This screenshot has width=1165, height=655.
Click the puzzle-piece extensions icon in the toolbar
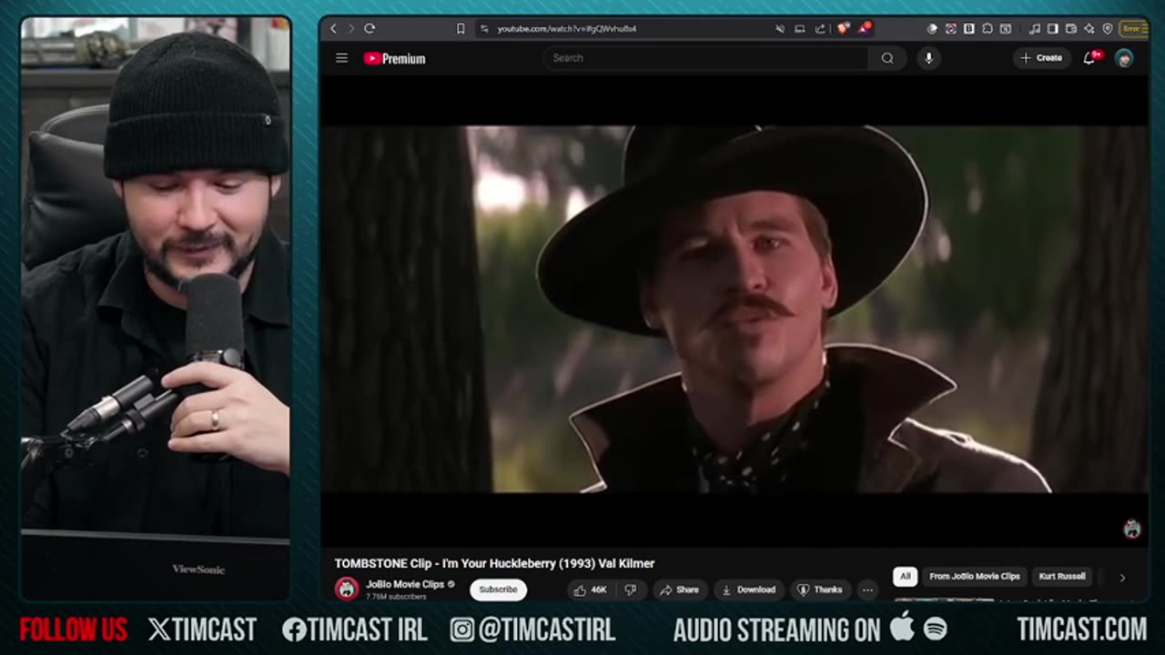tap(988, 28)
